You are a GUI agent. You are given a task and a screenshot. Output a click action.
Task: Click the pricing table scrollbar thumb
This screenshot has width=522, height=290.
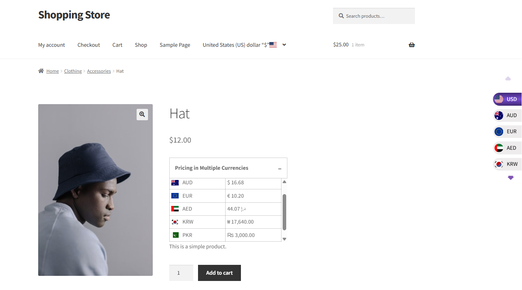pos(284,212)
